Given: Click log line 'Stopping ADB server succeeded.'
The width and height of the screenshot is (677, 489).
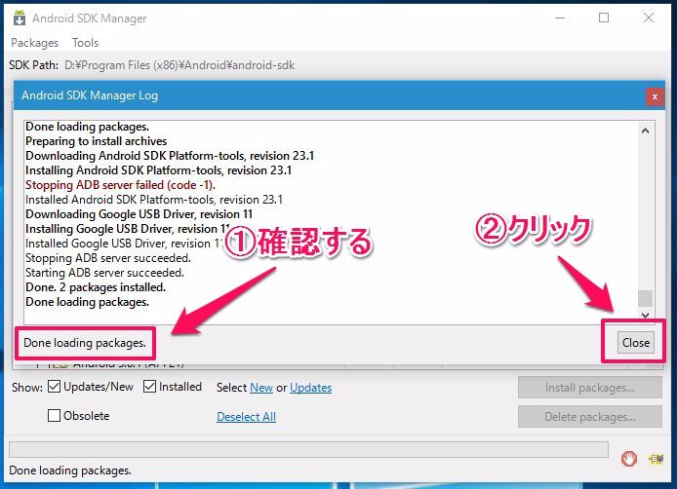Looking at the screenshot, I should click(x=108, y=258).
